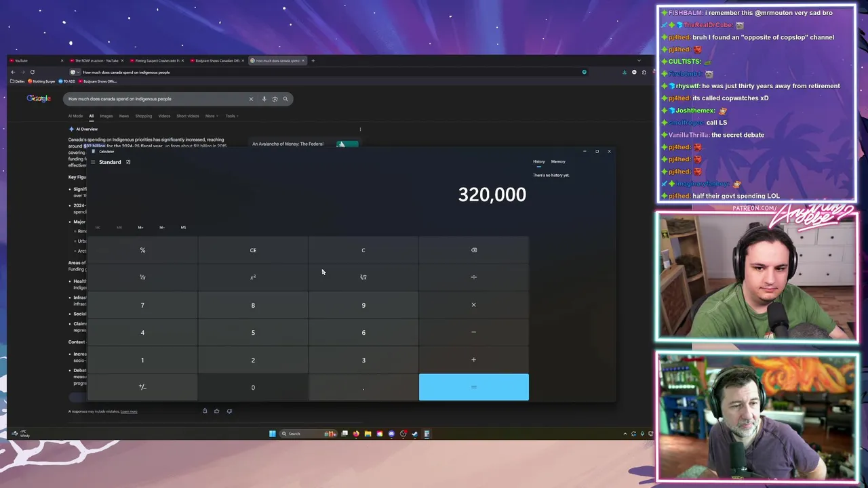
Task: Open the Nothing Burger bookmark
Action: point(42,81)
